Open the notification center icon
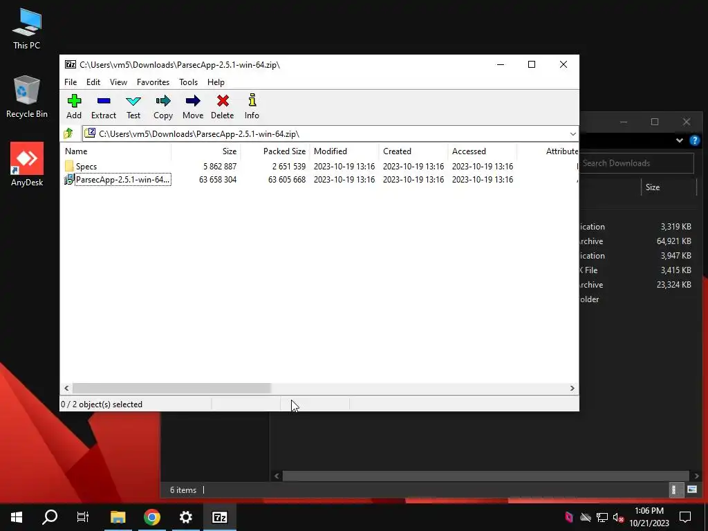Viewport: 708px width, 531px height. pyautogui.click(x=685, y=517)
